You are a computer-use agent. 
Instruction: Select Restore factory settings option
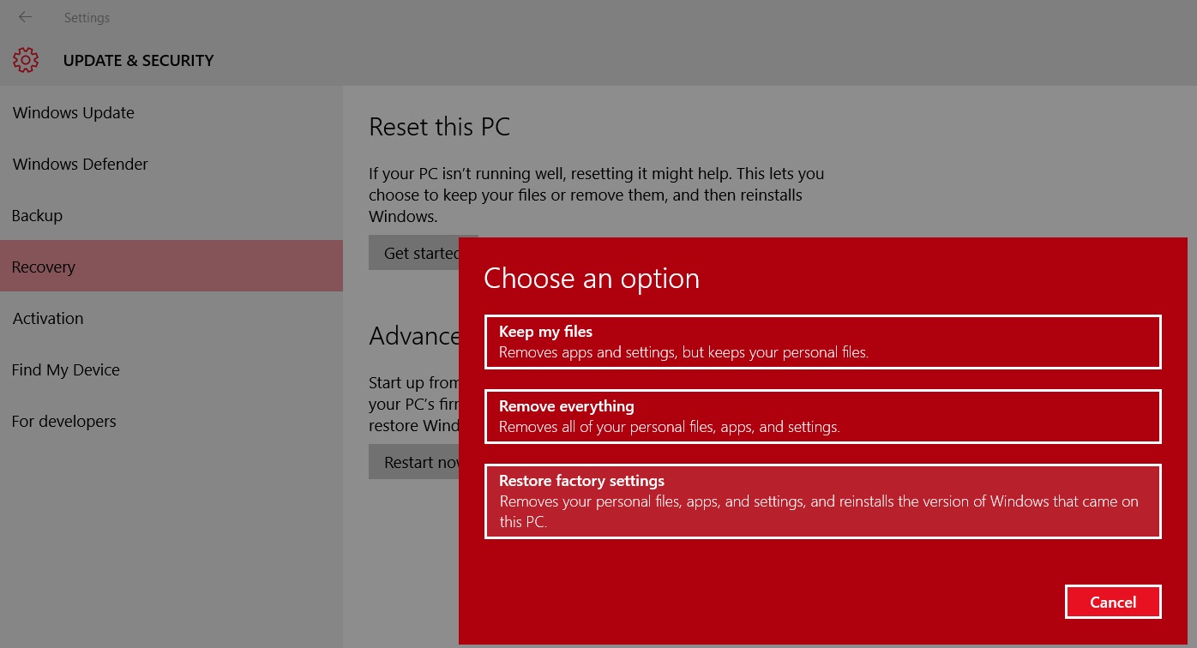822,501
